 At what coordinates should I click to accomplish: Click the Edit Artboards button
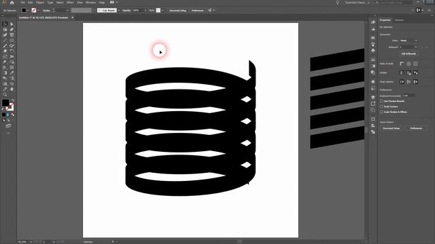click(408, 54)
